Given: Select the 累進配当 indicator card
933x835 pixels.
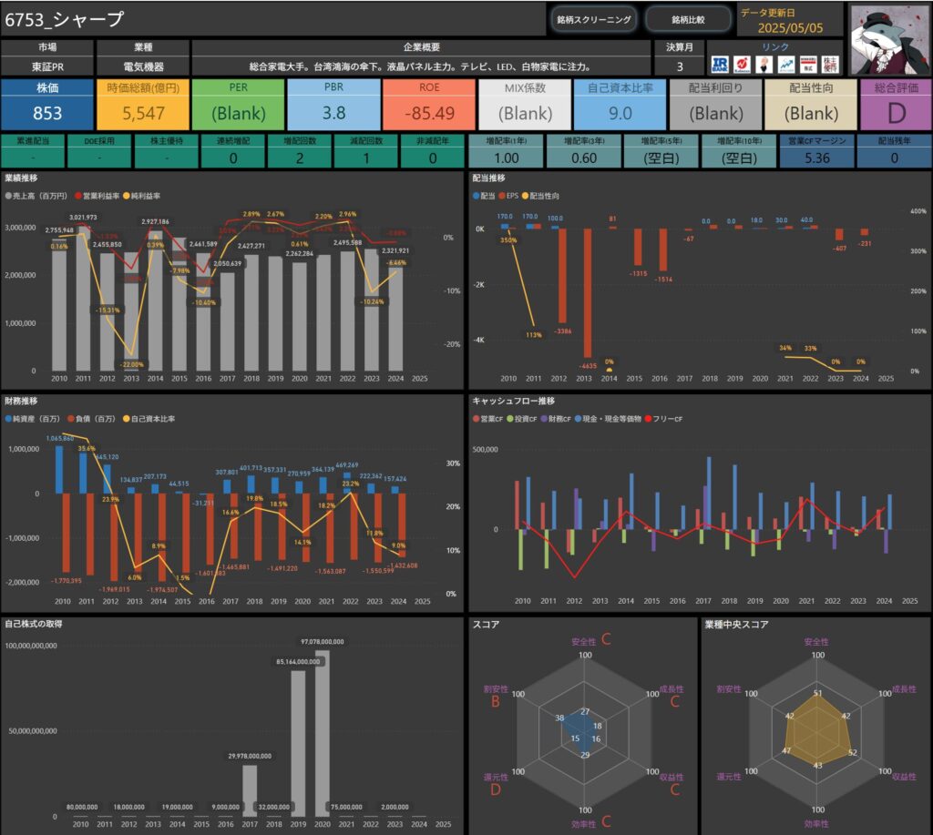Looking at the screenshot, I should click(x=33, y=151).
